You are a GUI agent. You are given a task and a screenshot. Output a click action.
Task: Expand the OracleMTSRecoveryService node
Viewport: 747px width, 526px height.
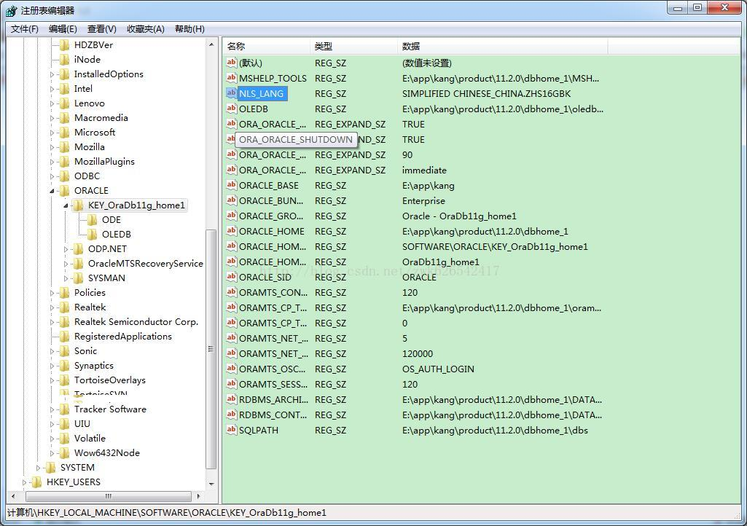66,264
